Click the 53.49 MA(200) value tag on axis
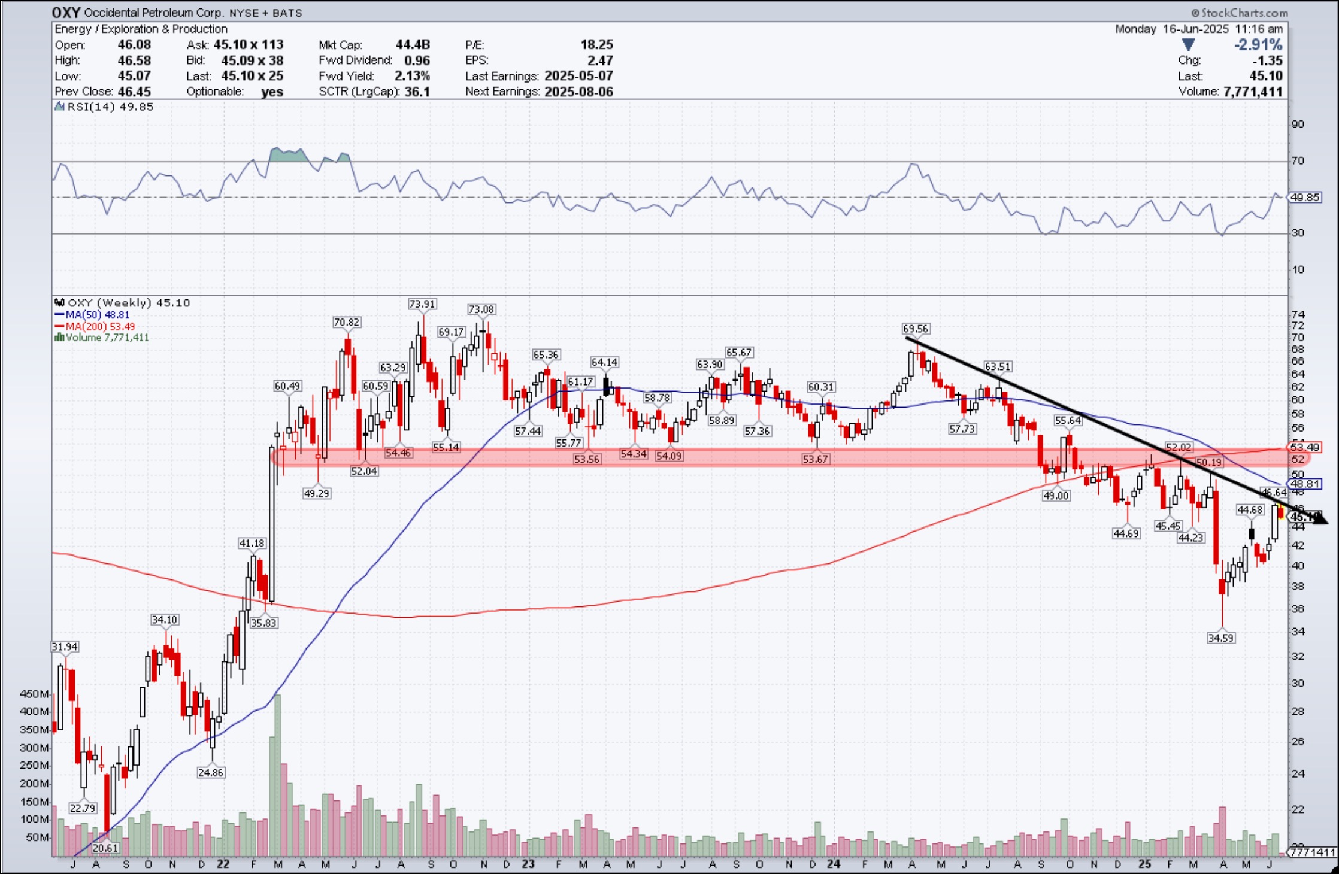 pos(1305,447)
